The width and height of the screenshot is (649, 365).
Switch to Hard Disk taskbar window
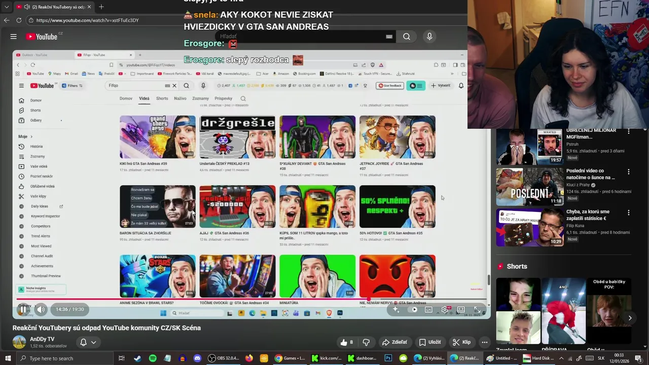(538, 358)
